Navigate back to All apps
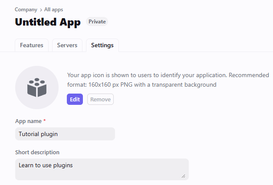The image size is (273, 185). click(54, 10)
